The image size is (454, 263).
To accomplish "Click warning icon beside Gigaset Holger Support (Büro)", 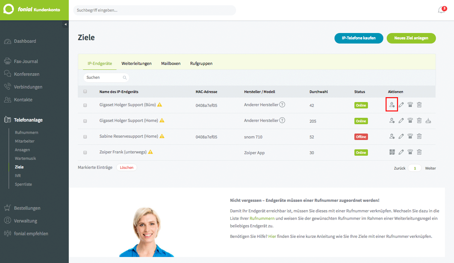I will (x=160, y=105).
